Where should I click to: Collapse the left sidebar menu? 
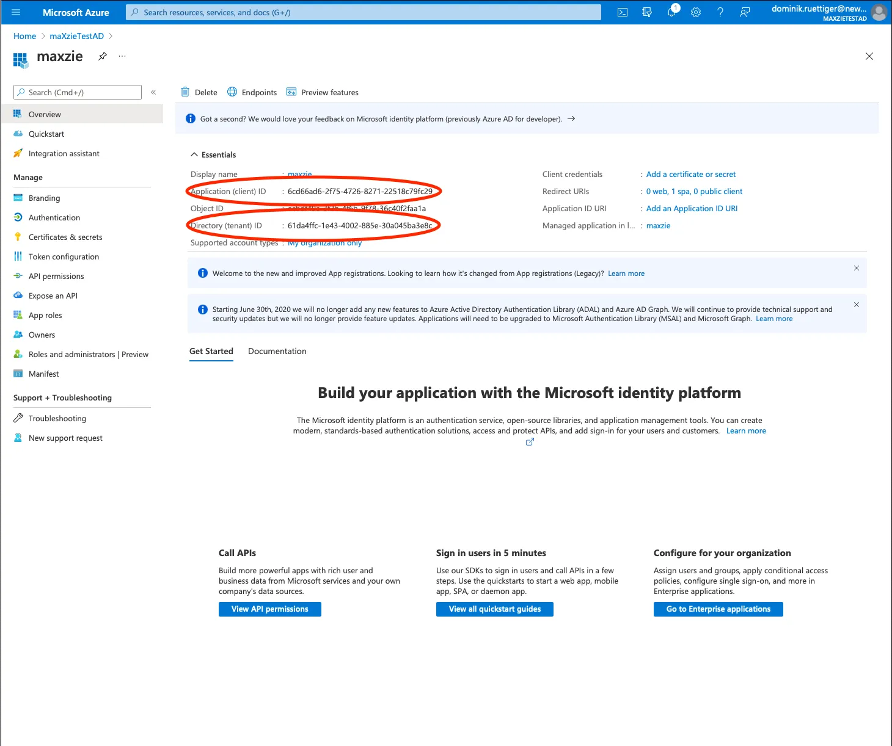153,92
